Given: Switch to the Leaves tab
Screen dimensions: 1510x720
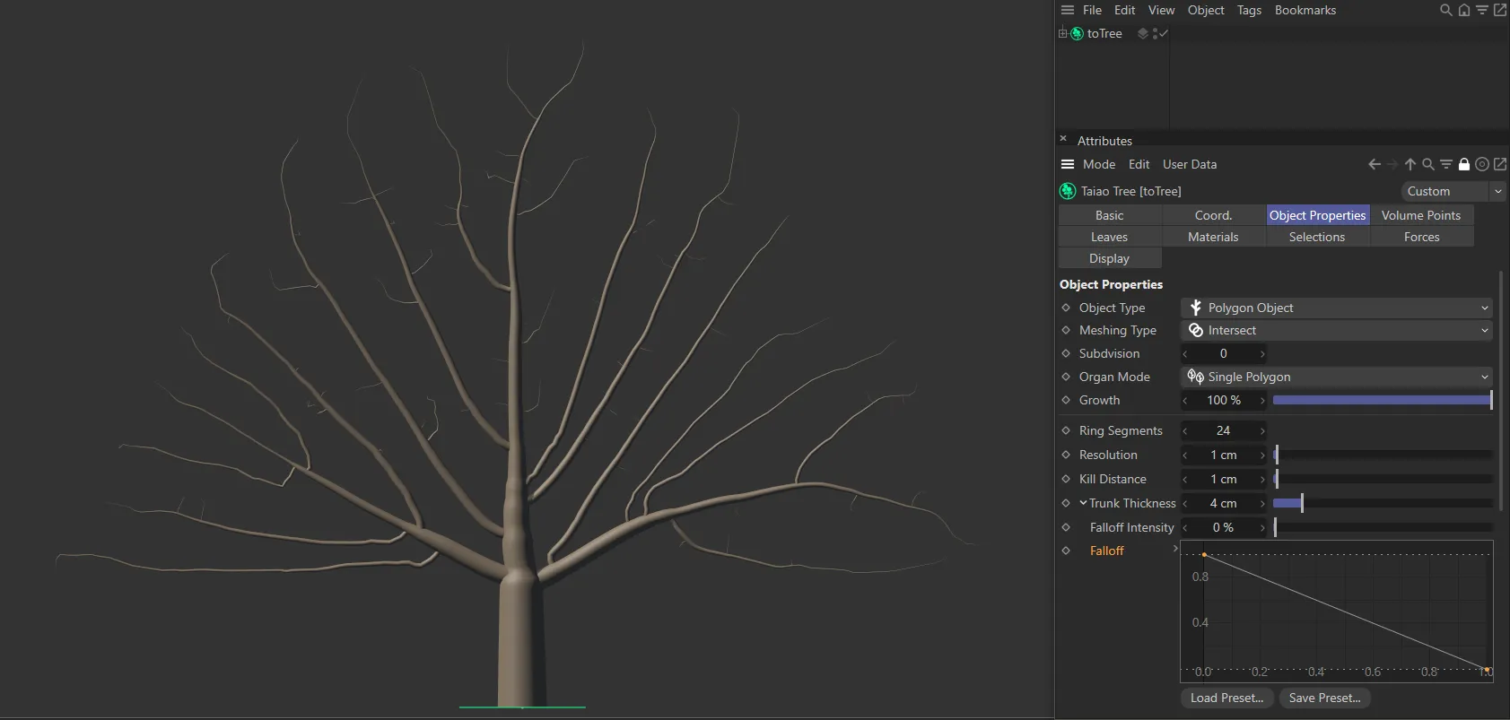Looking at the screenshot, I should click(x=1109, y=237).
